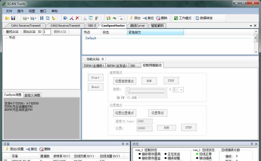
Task: Pin the 设备 device panel
Action: (123, 144)
